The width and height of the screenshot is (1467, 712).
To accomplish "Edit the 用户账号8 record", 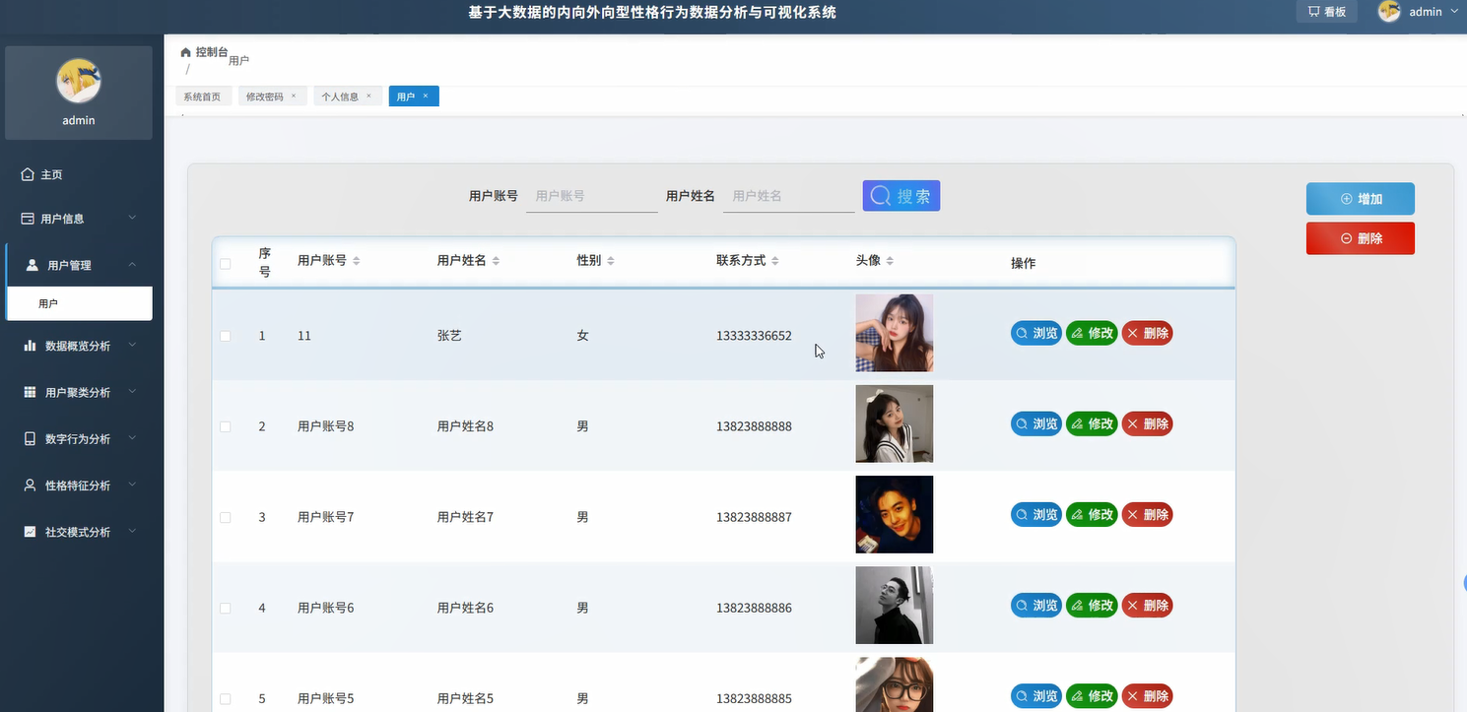I will pyautogui.click(x=1092, y=423).
